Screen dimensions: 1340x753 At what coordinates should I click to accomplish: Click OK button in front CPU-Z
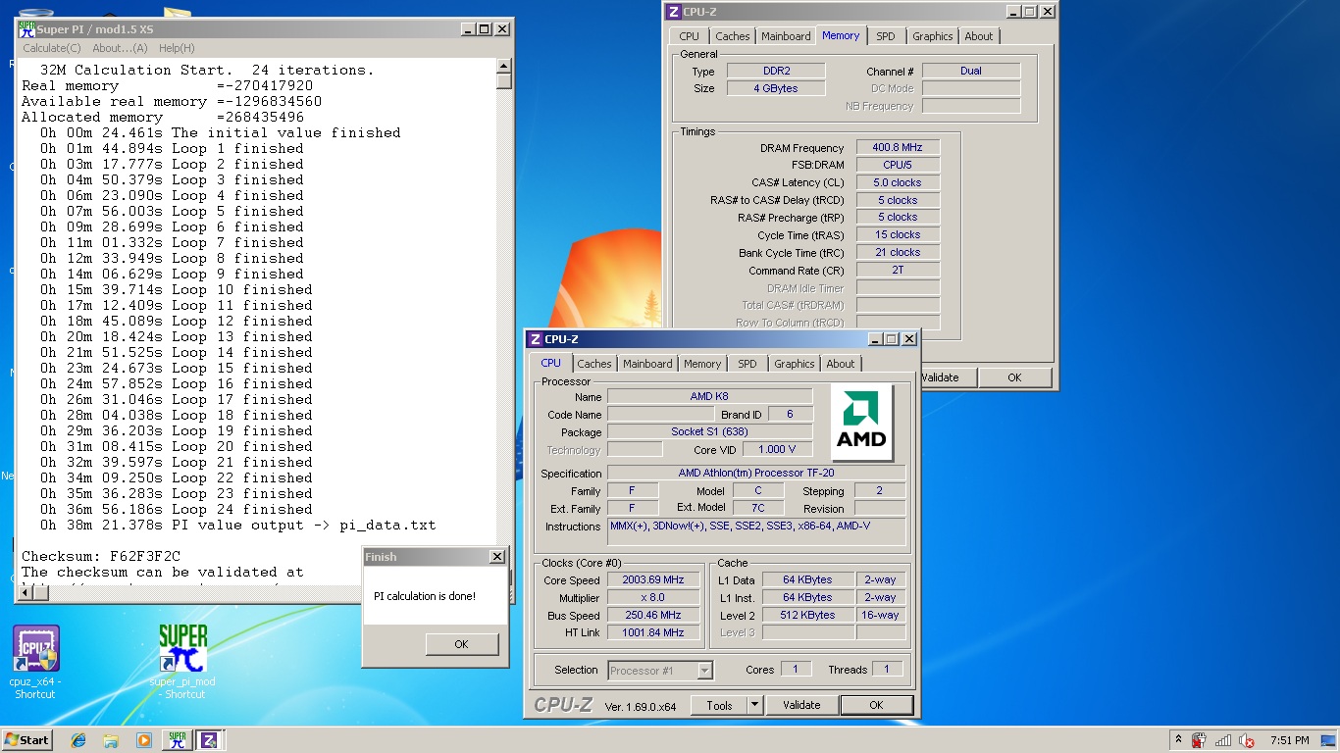877,705
